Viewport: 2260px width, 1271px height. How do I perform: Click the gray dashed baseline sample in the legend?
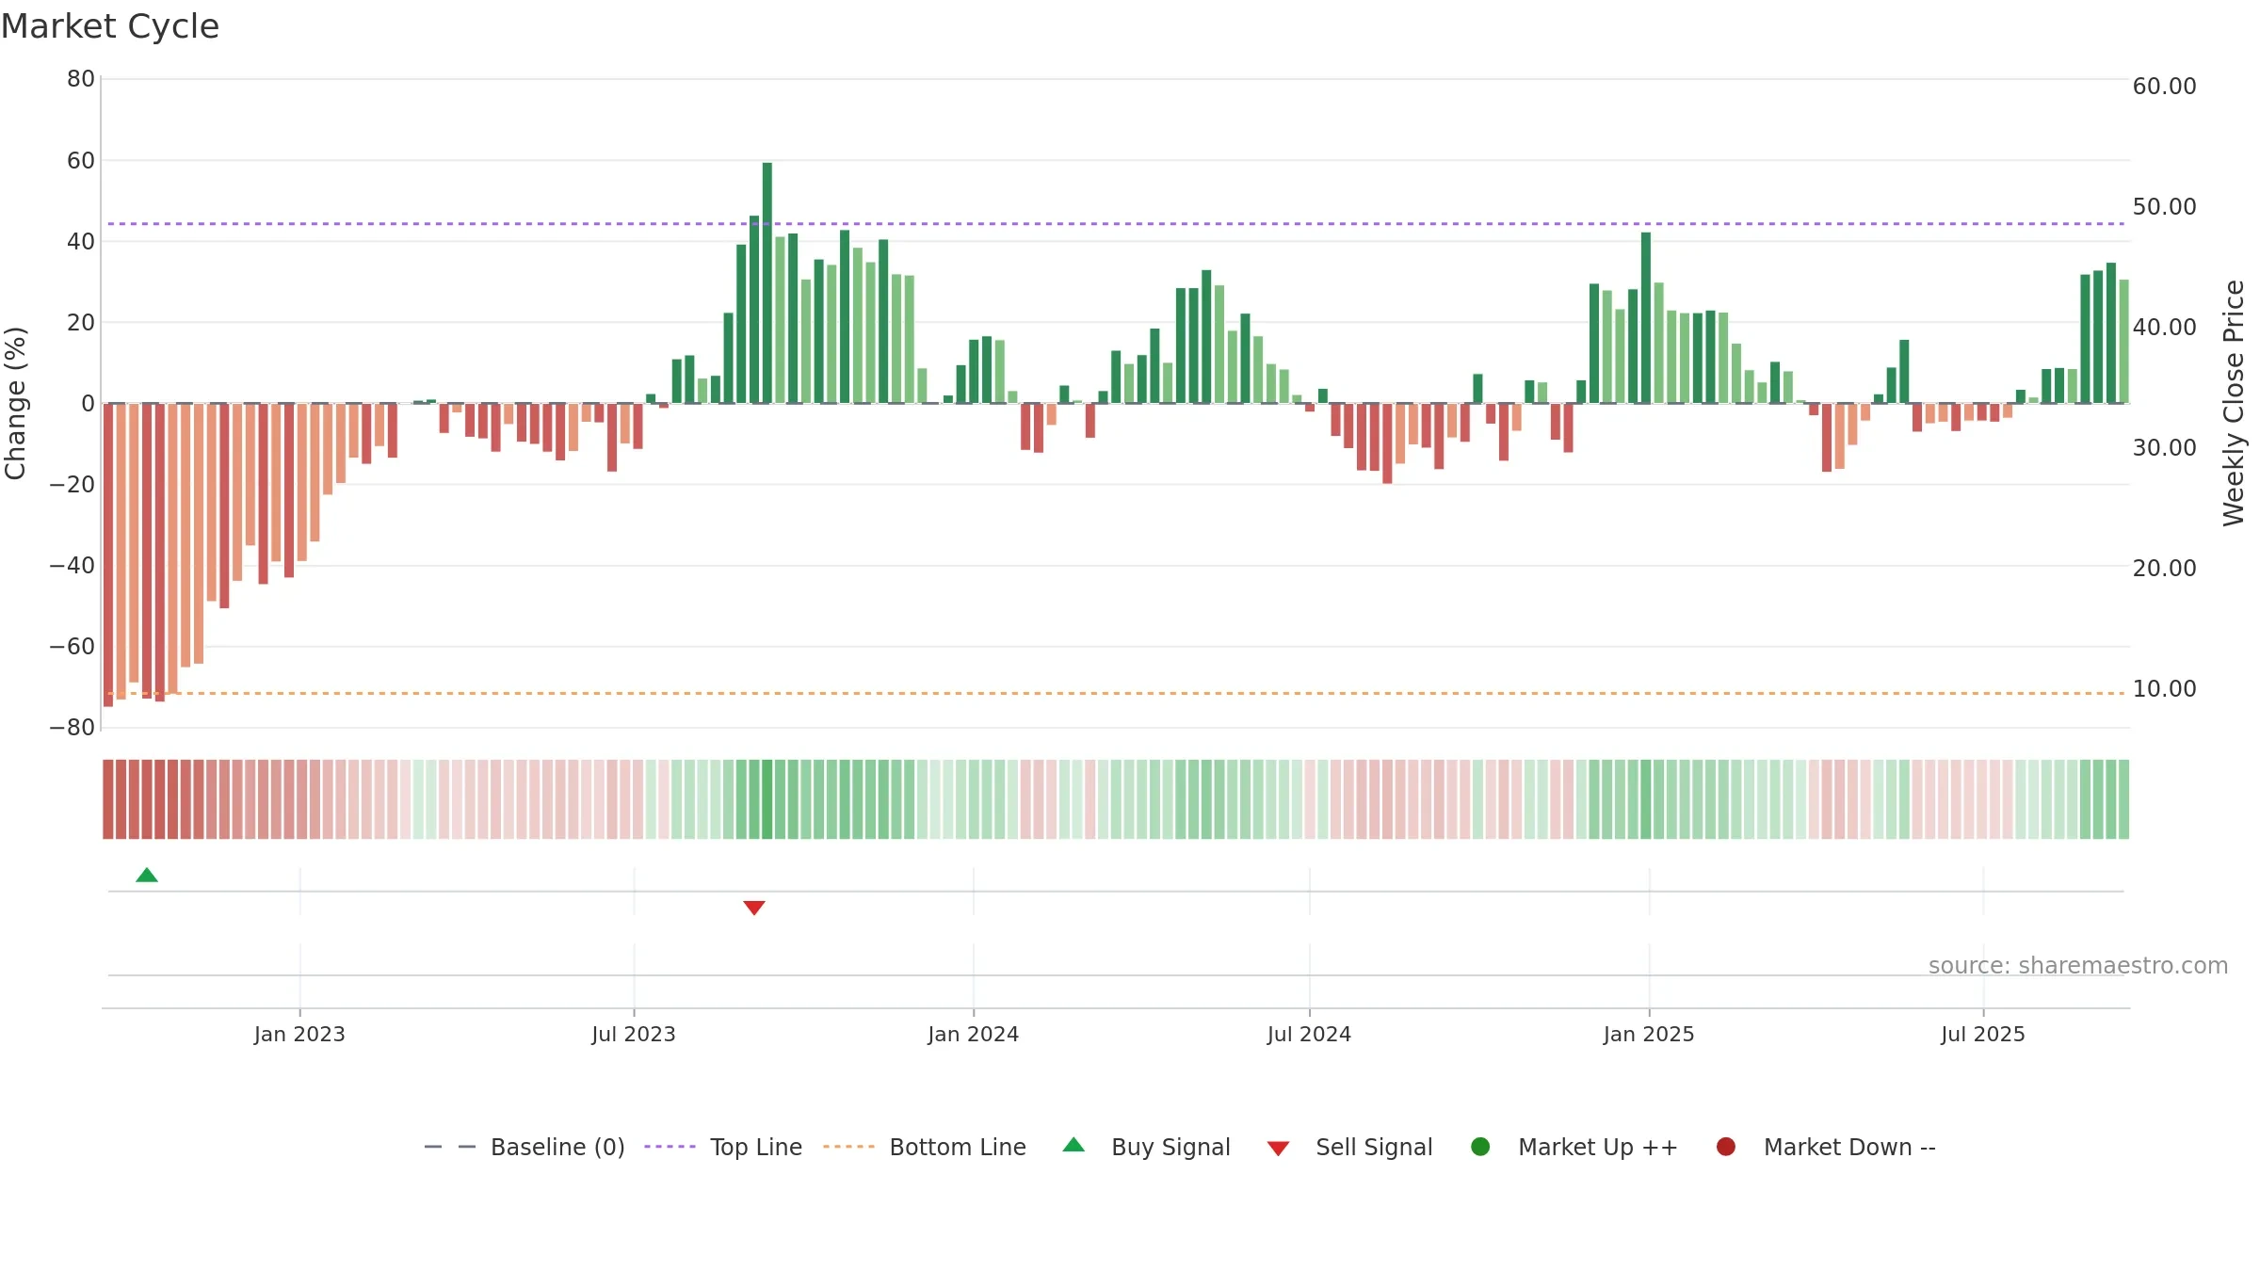(x=450, y=1147)
